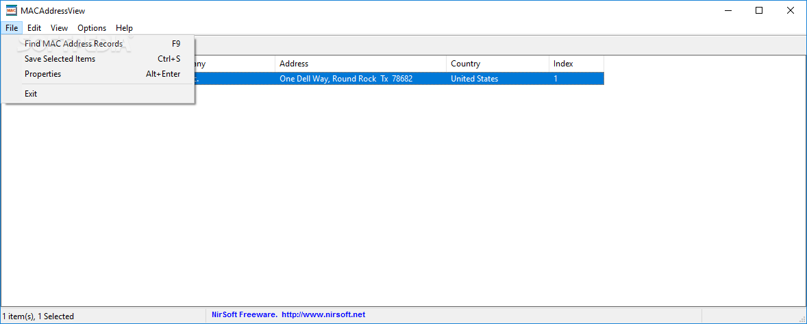The width and height of the screenshot is (807, 324).
Task: Maximize the MACAddressView window
Action: click(x=759, y=10)
